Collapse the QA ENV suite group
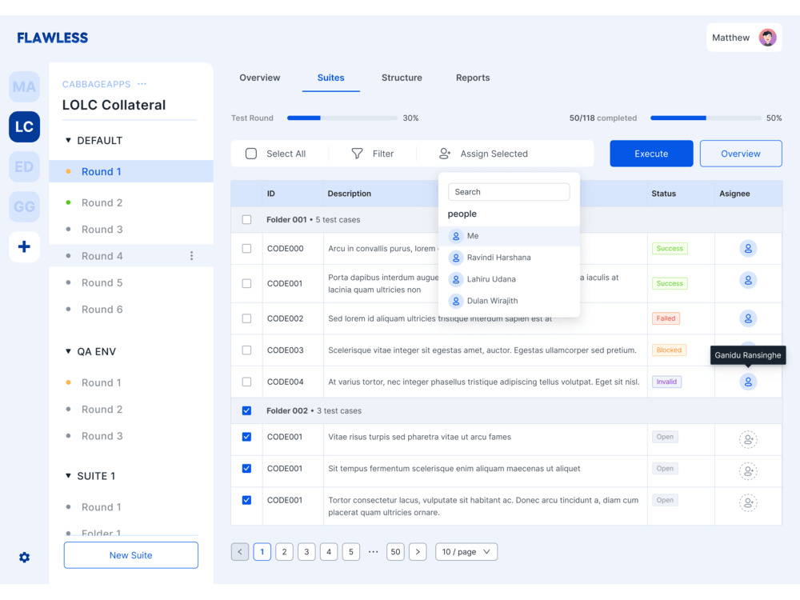Screen dimensions: 800x600 [68, 351]
